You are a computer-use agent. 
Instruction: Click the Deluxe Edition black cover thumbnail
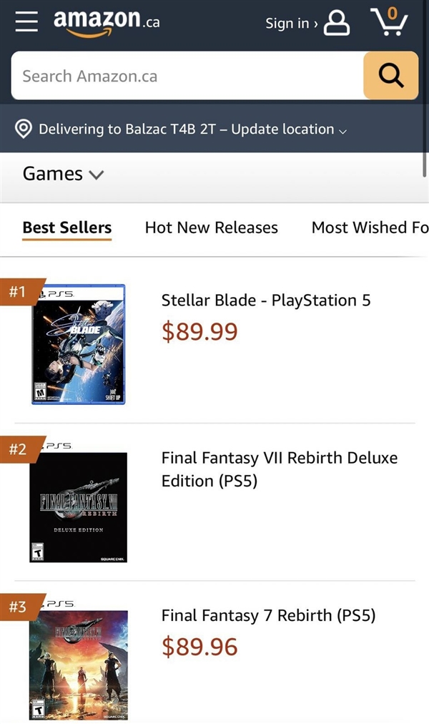[79, 507]
